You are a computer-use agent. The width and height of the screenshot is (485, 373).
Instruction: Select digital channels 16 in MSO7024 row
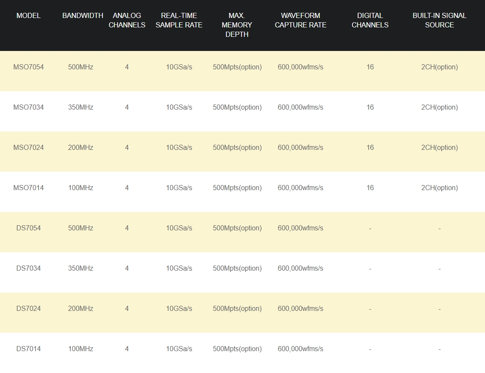370,147
